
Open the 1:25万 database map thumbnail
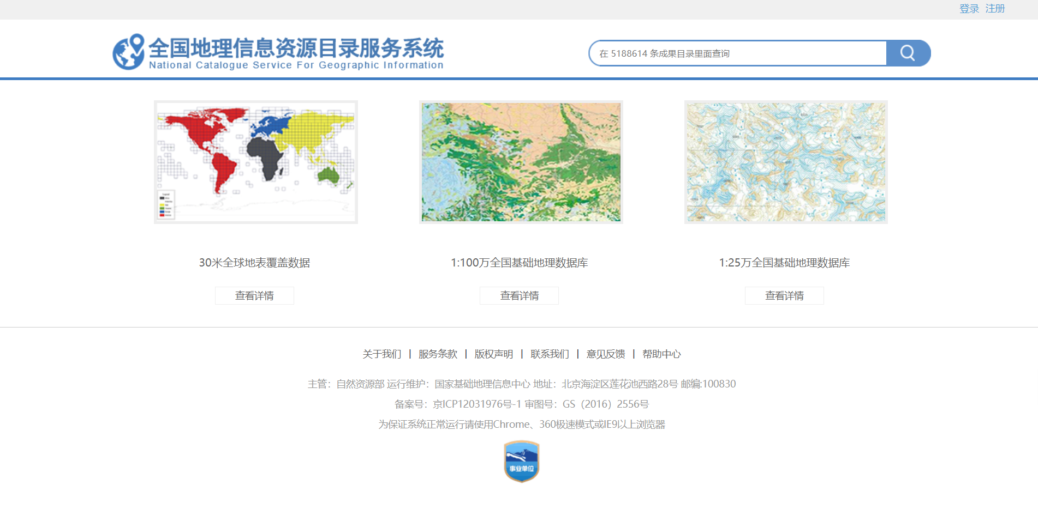[786, 162]
